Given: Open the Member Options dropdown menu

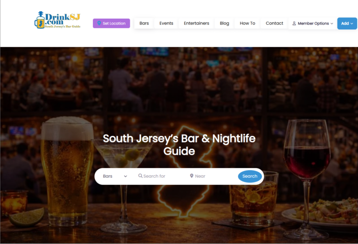Looking at the screenshot, I should 313,23.
